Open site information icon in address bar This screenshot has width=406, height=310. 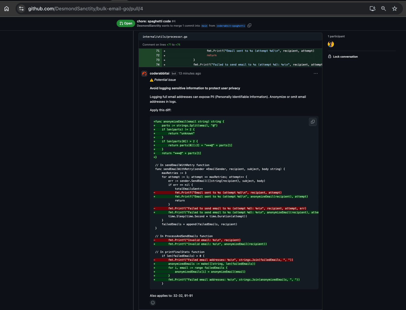[21, 9]
